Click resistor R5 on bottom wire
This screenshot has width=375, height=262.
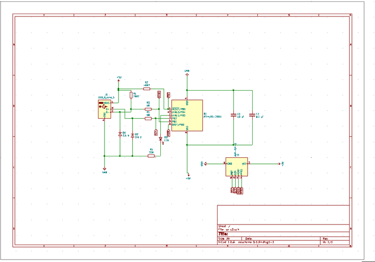point(151,155)
